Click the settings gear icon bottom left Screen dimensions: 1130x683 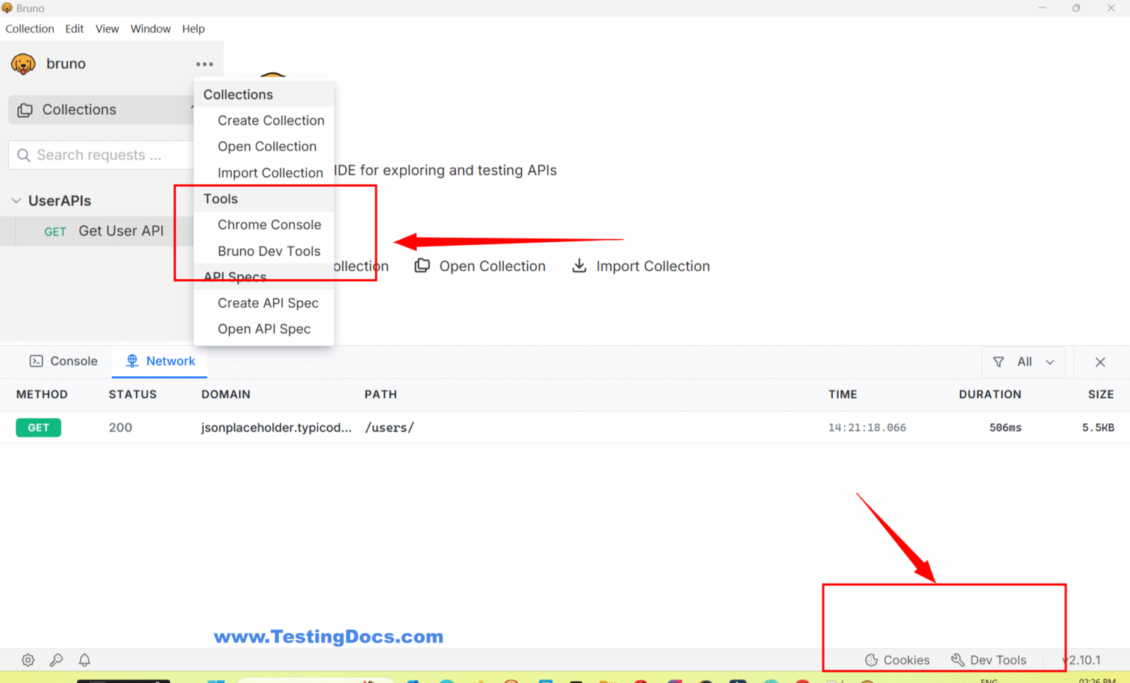[x=27, y=659]
